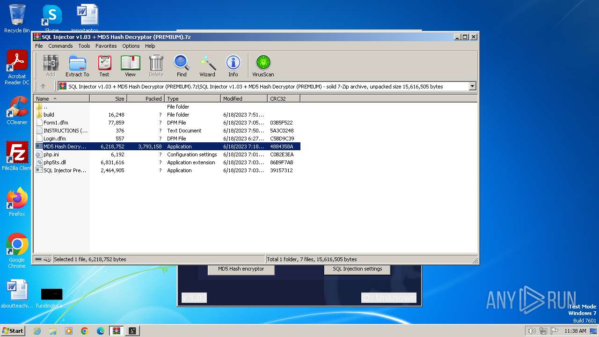Open the View toolbar icon
The height and width of the screenshot is (337, 599).
(x=130, y=66)
